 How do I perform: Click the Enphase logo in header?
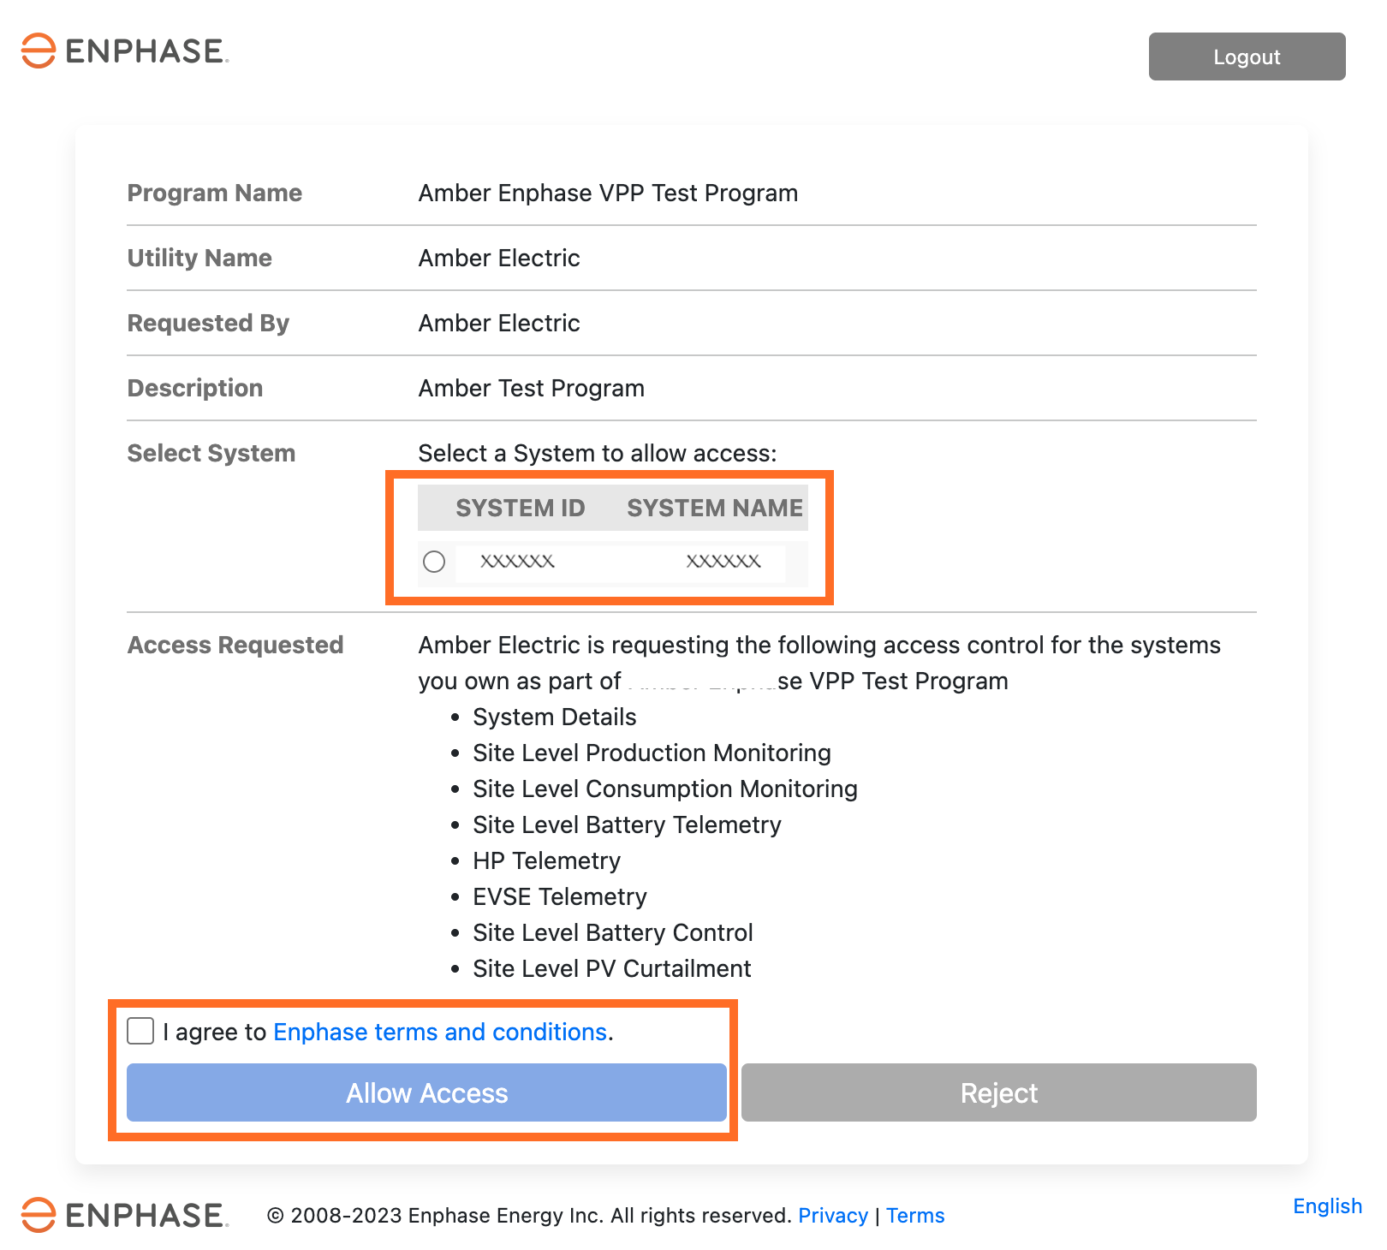125,51
